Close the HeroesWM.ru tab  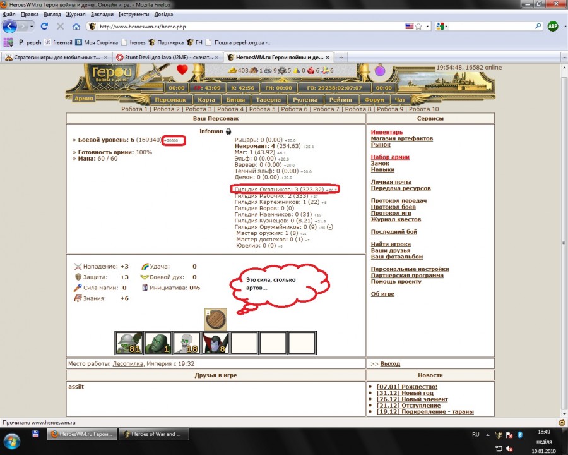pos(328,58)
